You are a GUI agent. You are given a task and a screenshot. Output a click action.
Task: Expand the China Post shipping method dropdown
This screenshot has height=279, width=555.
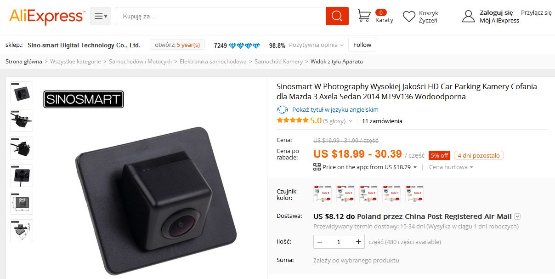517,216
